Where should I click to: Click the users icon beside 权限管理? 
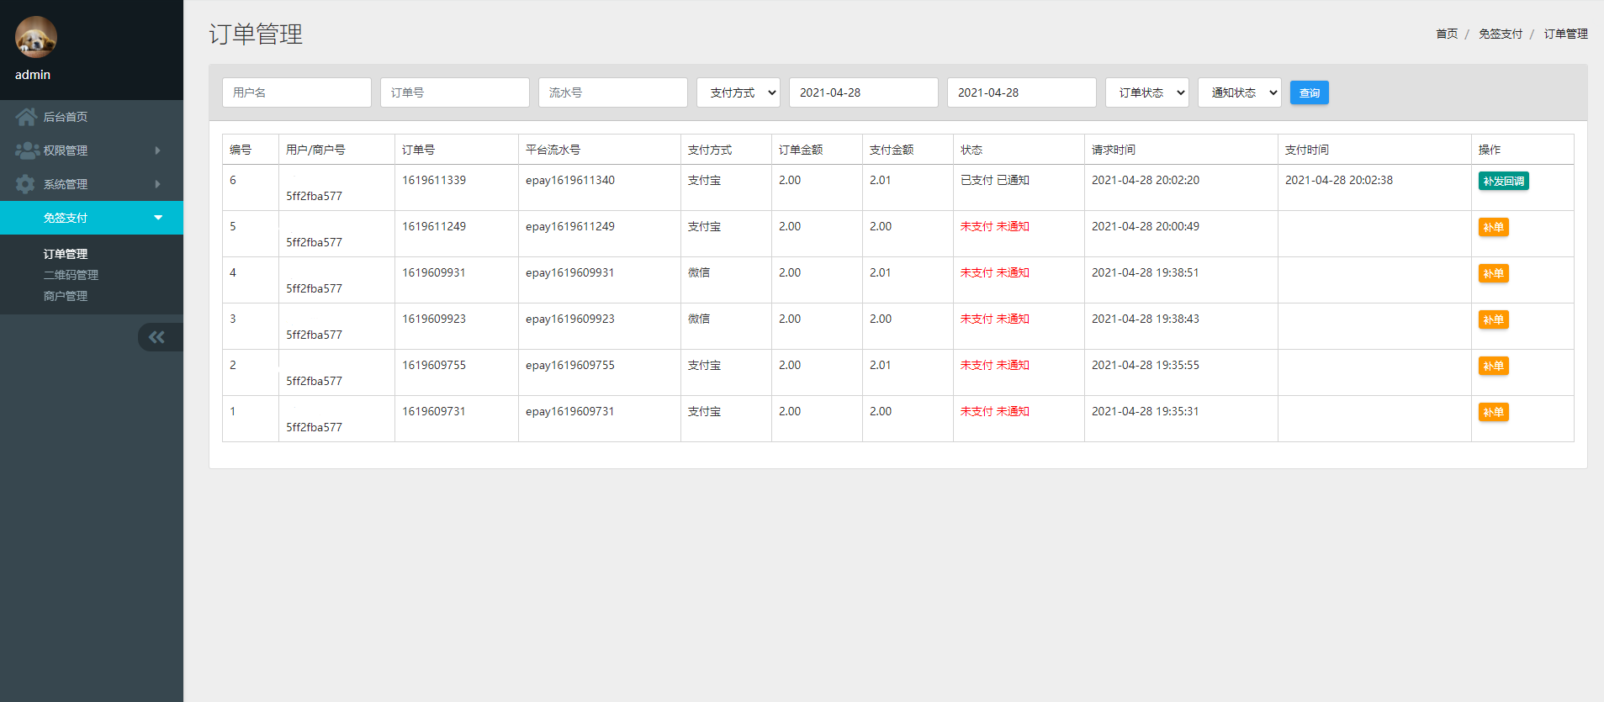click(x=27, y=150)
